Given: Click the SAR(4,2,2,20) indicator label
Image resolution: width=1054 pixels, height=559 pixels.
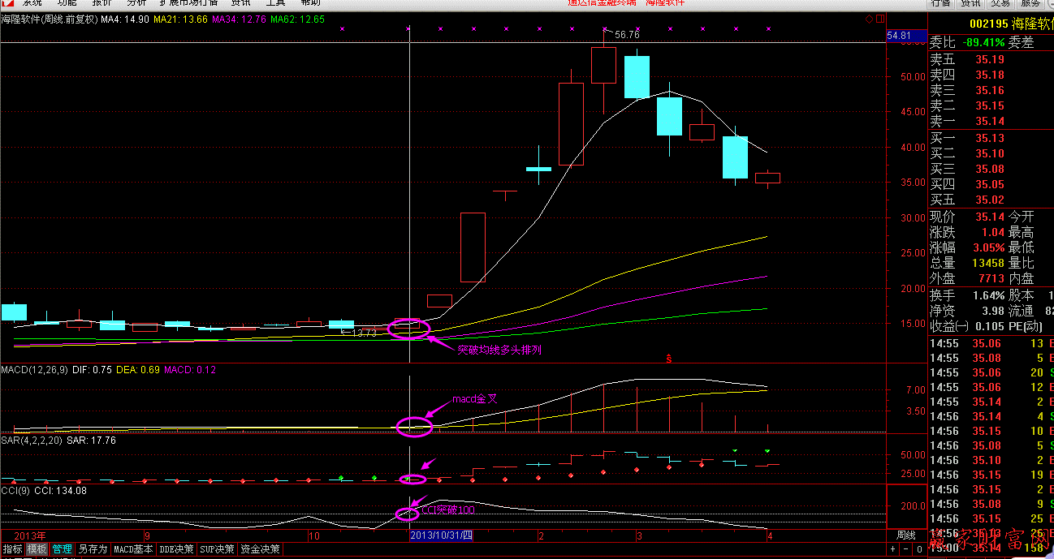Looking at the screenshot, I should (x=32, y=440).
